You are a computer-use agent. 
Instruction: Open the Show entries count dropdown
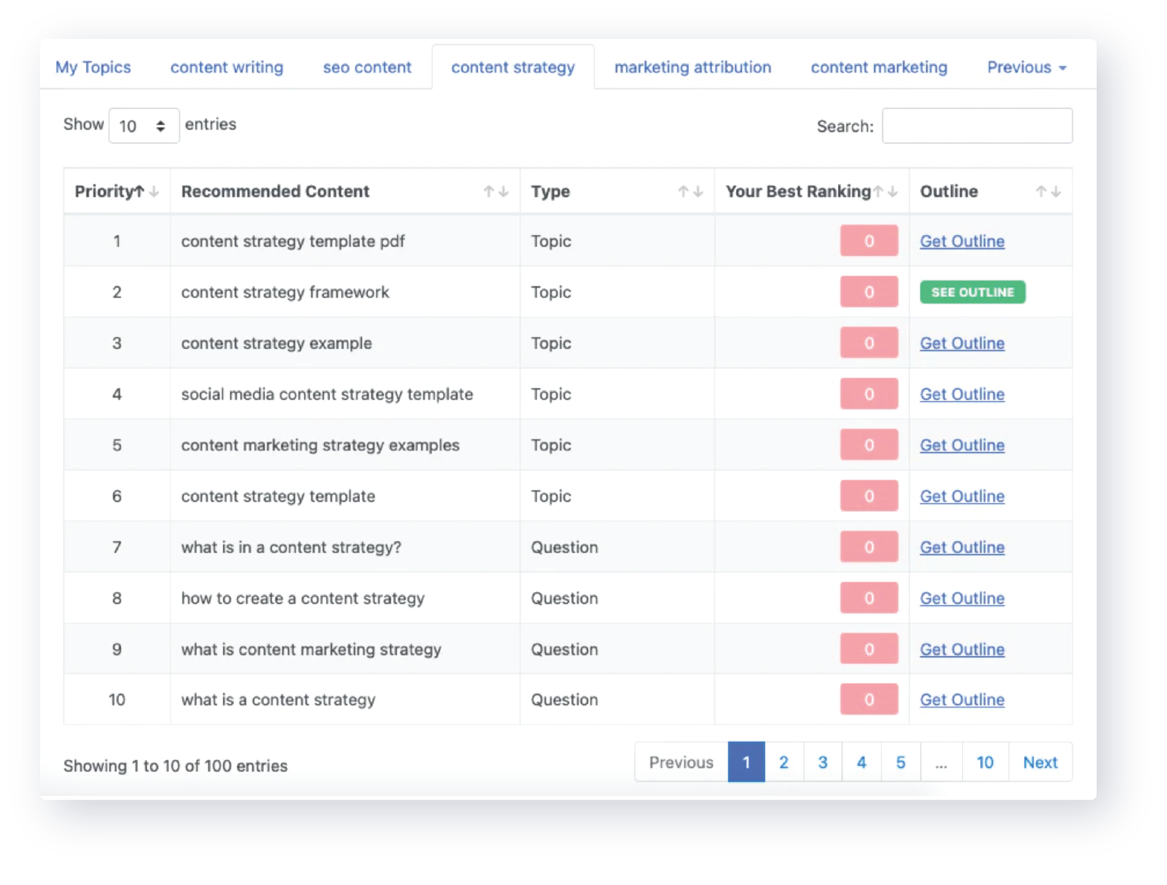(144, 126)
